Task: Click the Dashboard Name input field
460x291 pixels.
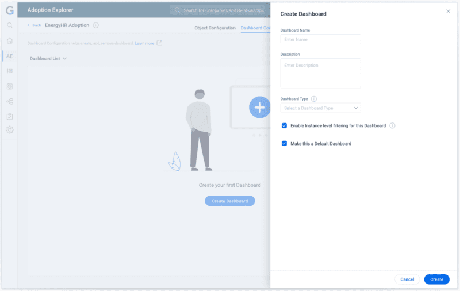Action: 320,39
